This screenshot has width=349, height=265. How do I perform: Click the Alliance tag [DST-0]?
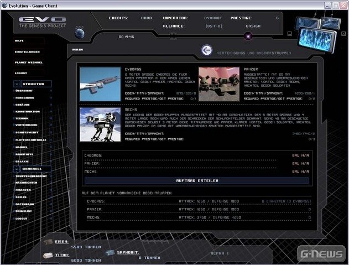214,26
